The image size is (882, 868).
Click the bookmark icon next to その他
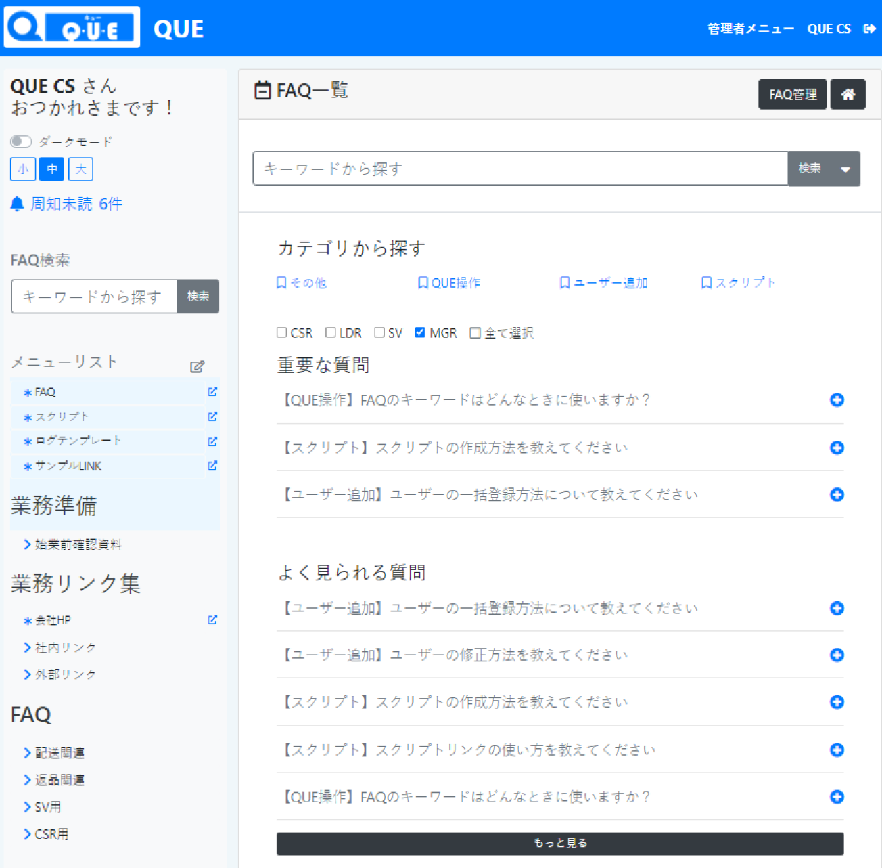coord(281,282)
